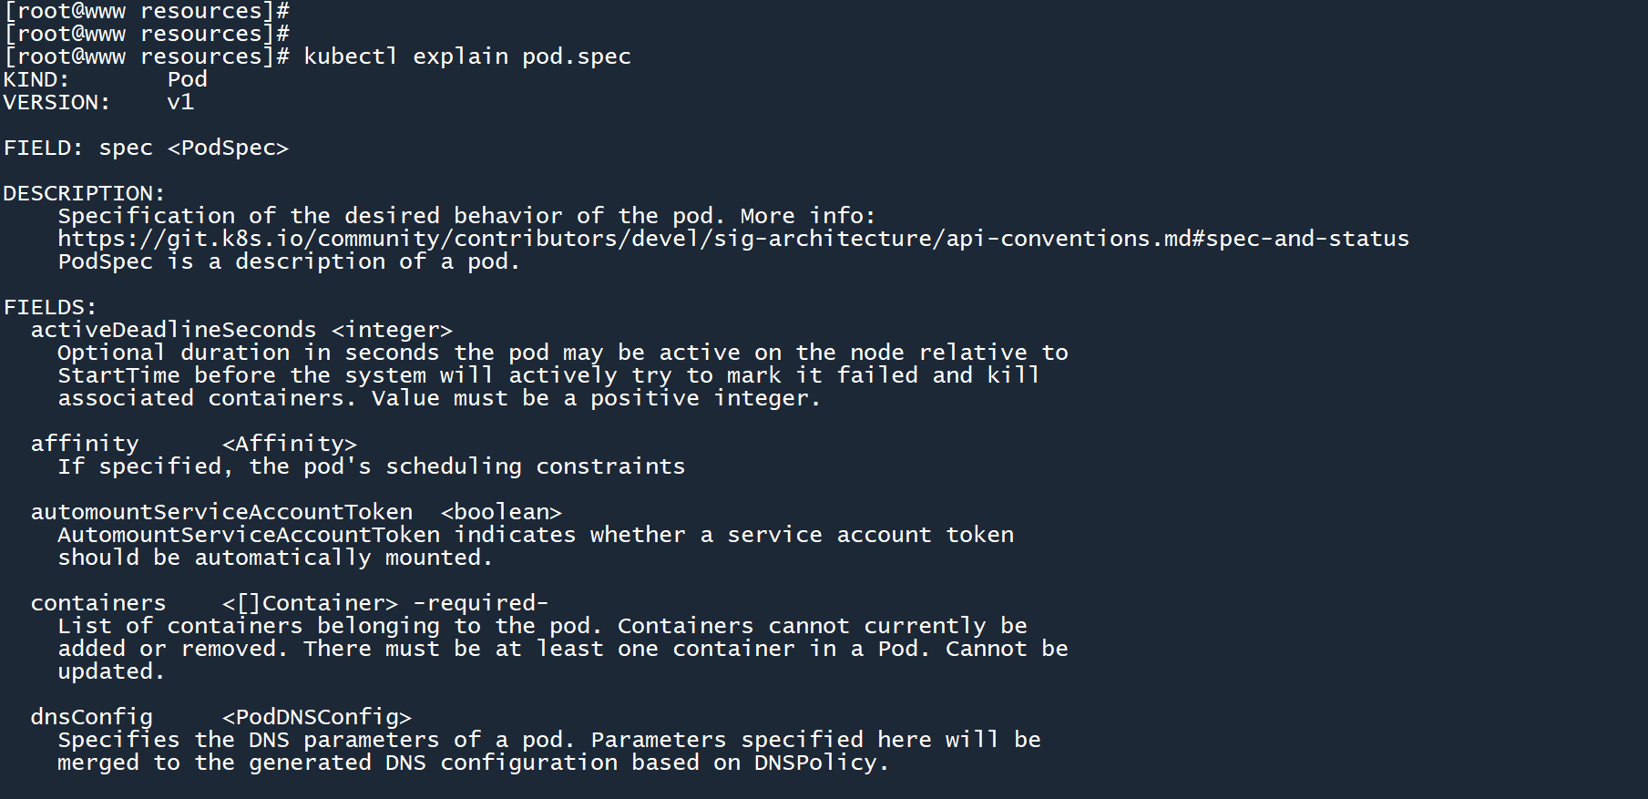Click the <PodSpec> type label

228,148
